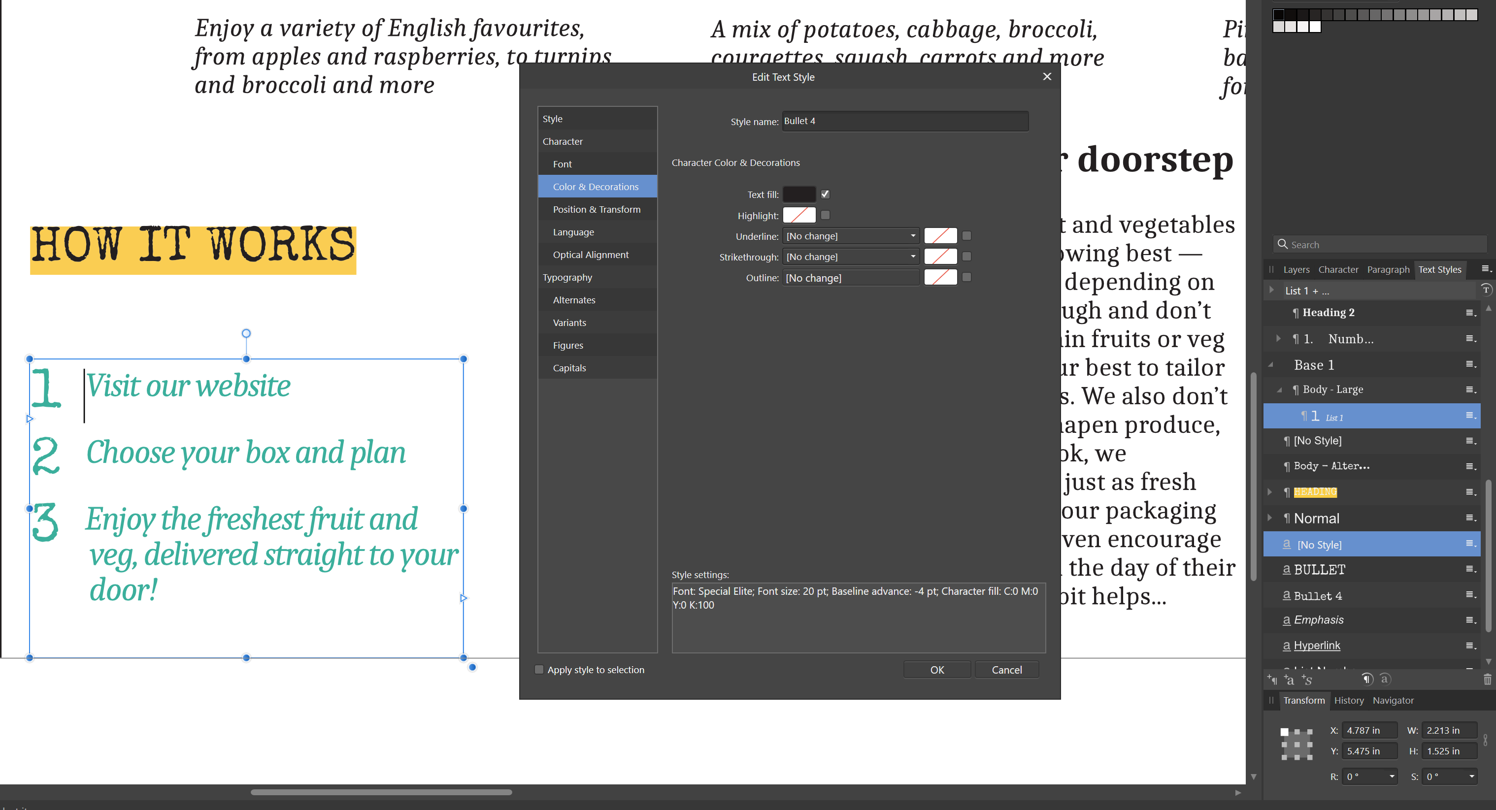1496x810 pixels.
Task: Expand the Normal style group
Action: (1269, 518)
